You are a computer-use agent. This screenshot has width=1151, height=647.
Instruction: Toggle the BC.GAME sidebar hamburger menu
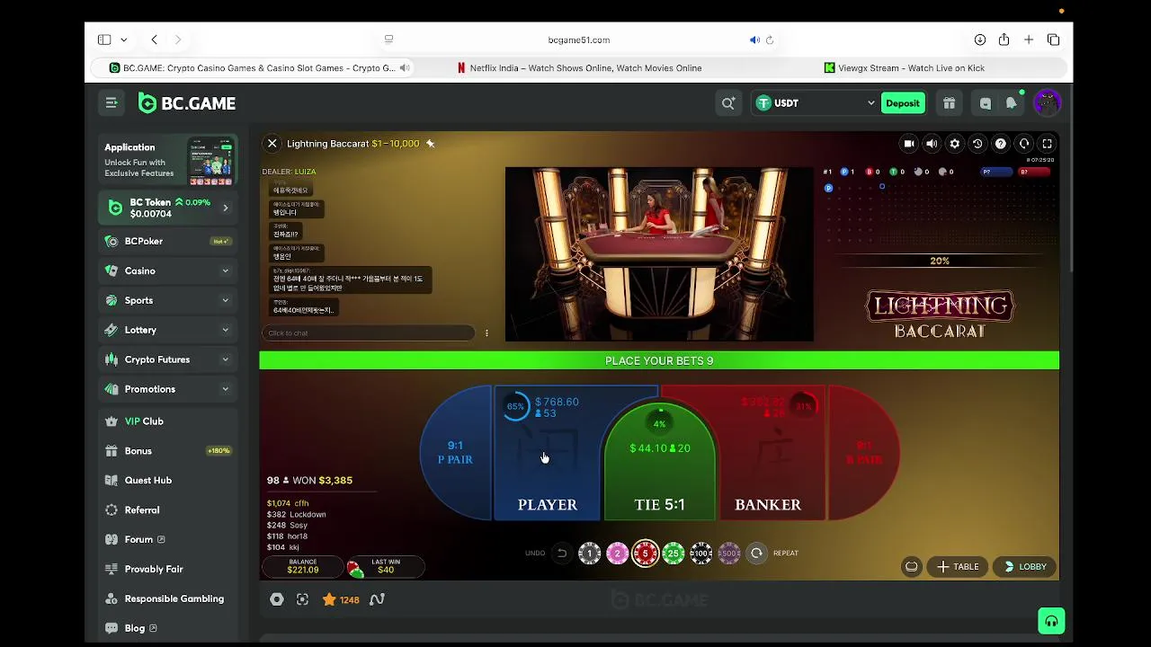tap(112, 103)
